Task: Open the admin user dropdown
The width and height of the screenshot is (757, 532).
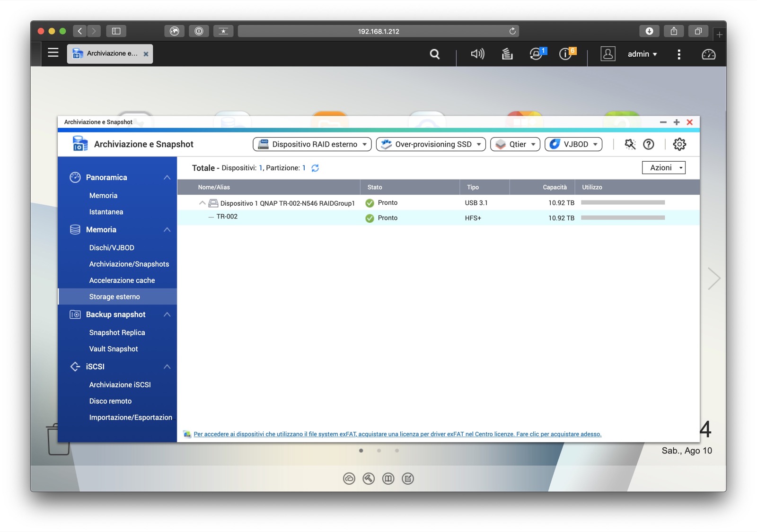Action: [x=642, y=54]
